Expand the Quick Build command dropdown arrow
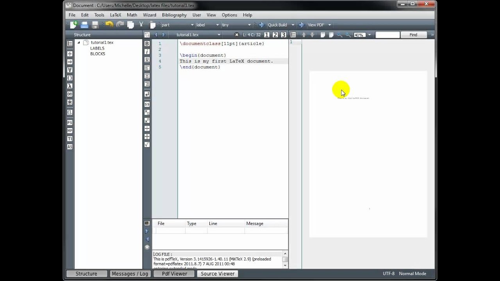 (293, 25)
